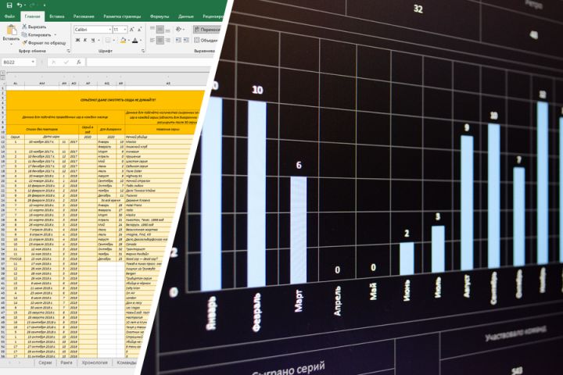
Task: Open the Хронология sheet tab
Action: 95,362
